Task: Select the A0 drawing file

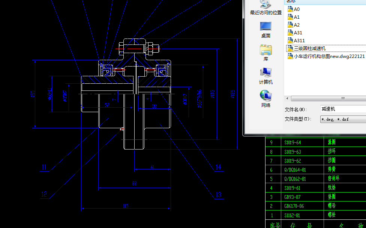Action: (296, 9)
